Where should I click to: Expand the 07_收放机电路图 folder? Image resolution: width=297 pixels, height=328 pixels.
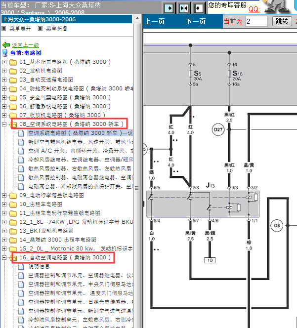pos(4,115)
